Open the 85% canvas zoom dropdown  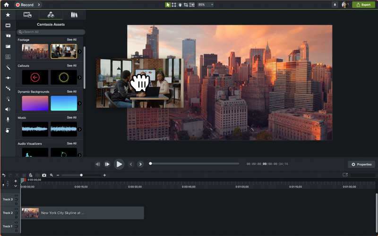[x=206, y=5]
